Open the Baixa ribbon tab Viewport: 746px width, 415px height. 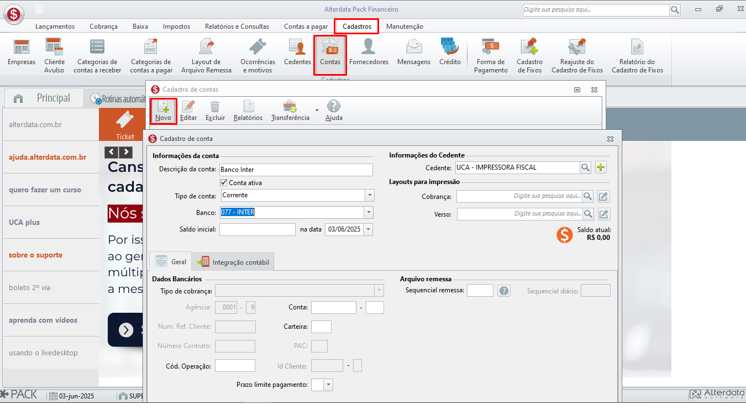pyautogui.click(x=140, y=26)
